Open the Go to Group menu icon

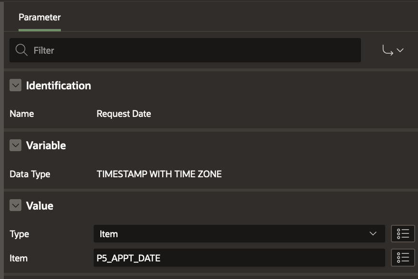click(x=393, y=50)
